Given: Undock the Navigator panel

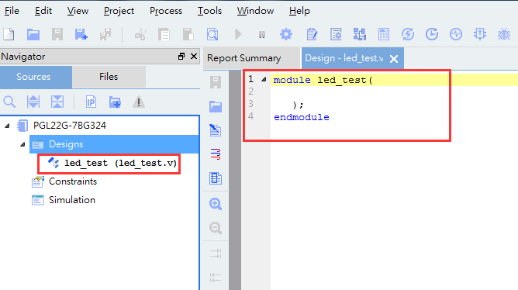Looking at the screenshot, I should click(x=181, y=57).
